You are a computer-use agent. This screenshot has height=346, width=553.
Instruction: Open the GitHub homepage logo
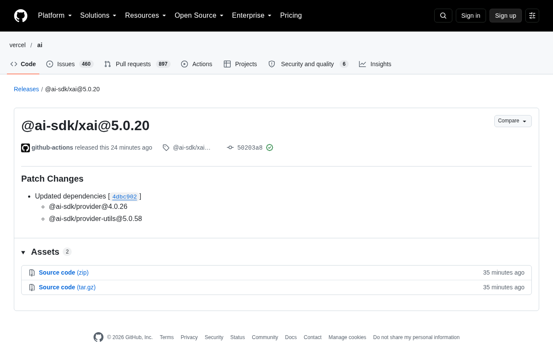pyautogui.click(x=21, y=16)
